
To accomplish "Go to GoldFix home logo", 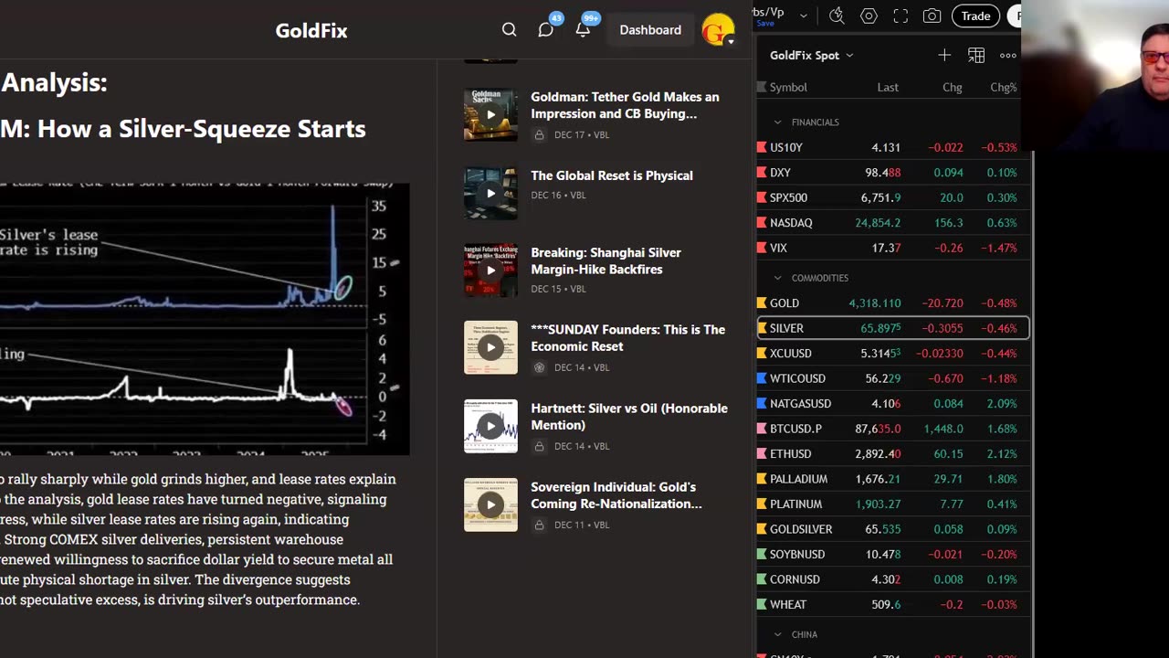I will pyautogui.click(x=311, y=30).
